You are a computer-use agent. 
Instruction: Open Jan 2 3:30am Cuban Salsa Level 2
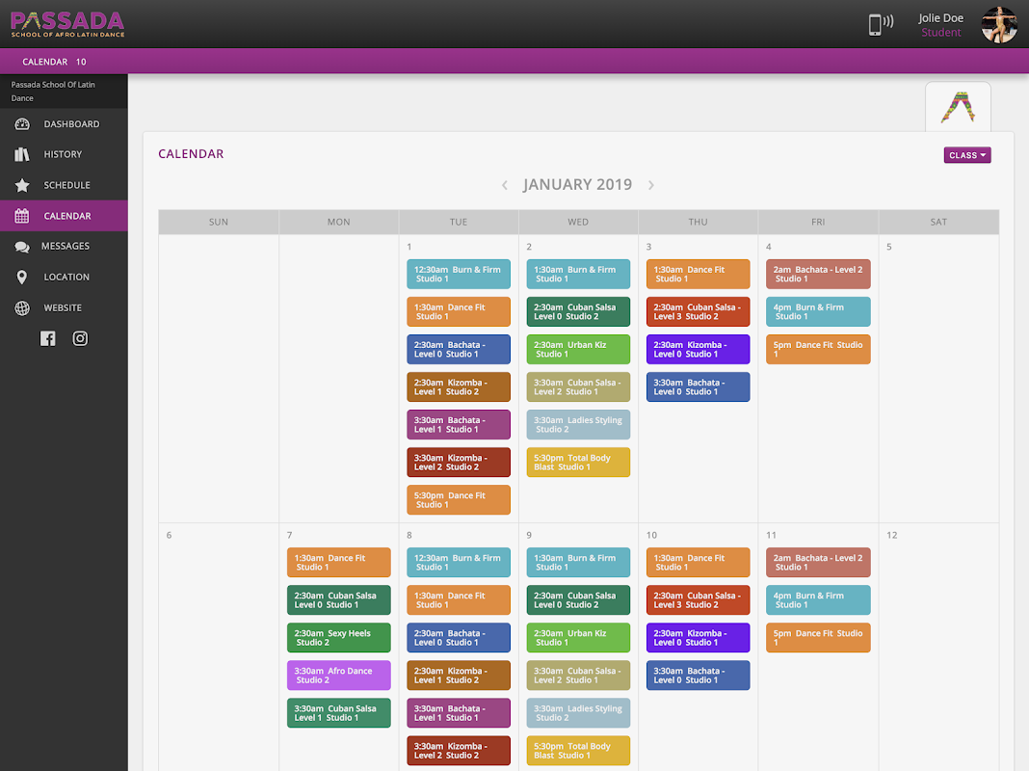[x=578, y=387]
